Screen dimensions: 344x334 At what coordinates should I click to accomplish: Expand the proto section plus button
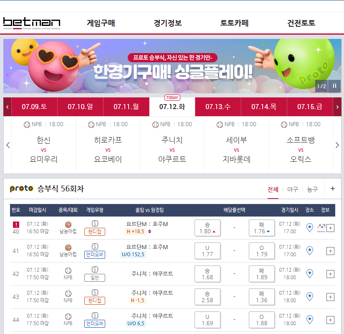tap(333, 189)
